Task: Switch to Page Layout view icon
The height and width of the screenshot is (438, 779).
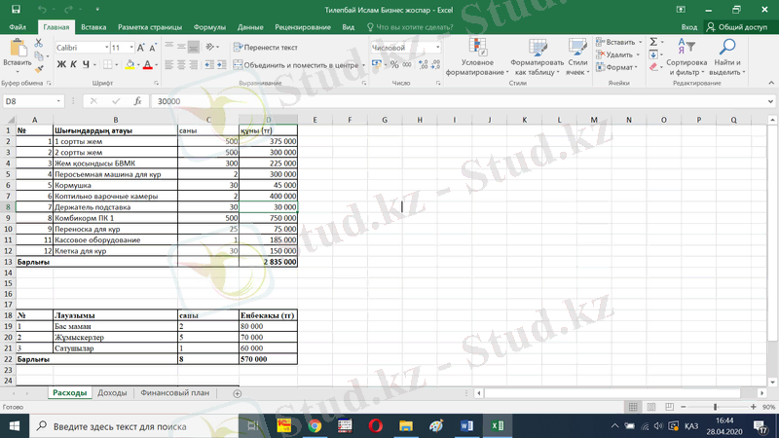Action: click(x=650, y=407)
